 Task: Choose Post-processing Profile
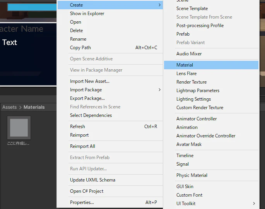click(x=211, y=26)
